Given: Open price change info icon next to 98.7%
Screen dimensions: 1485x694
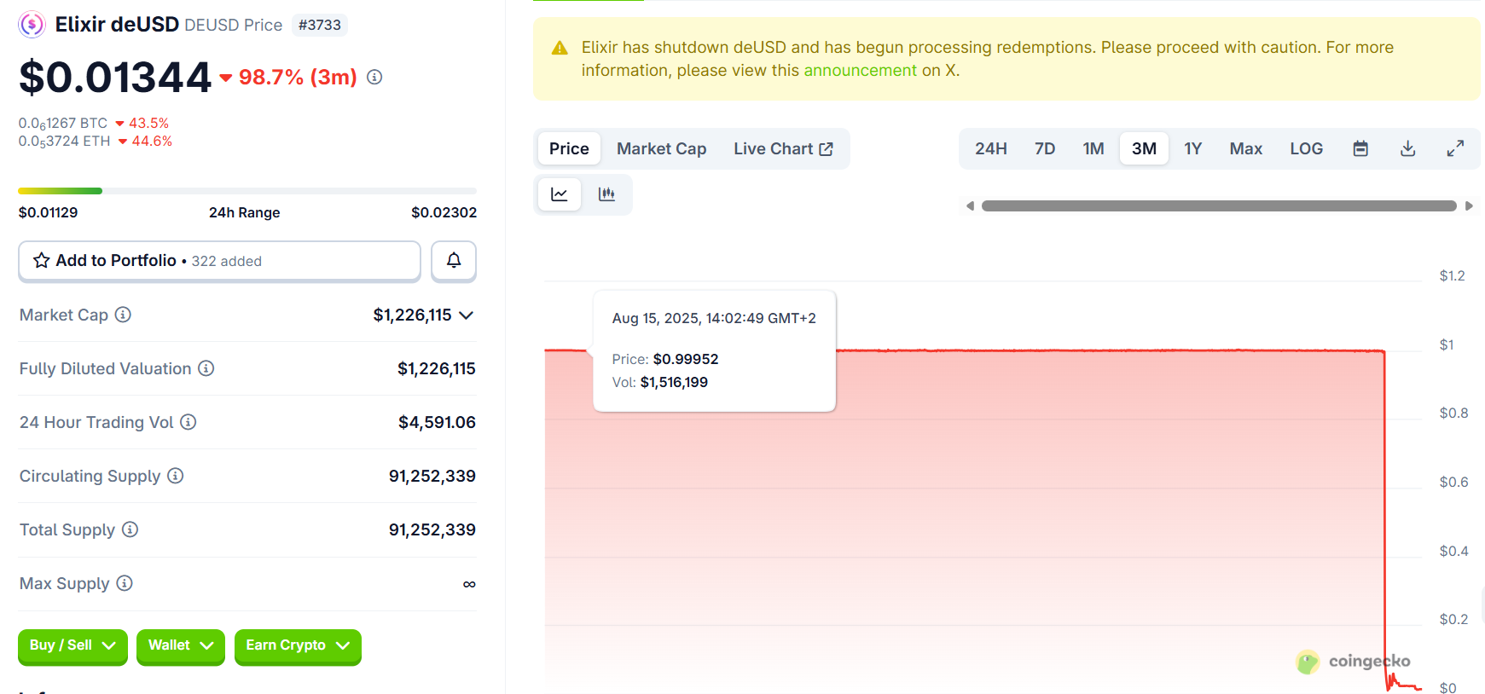Looking at the screenshot, I should tap(374, 77).
